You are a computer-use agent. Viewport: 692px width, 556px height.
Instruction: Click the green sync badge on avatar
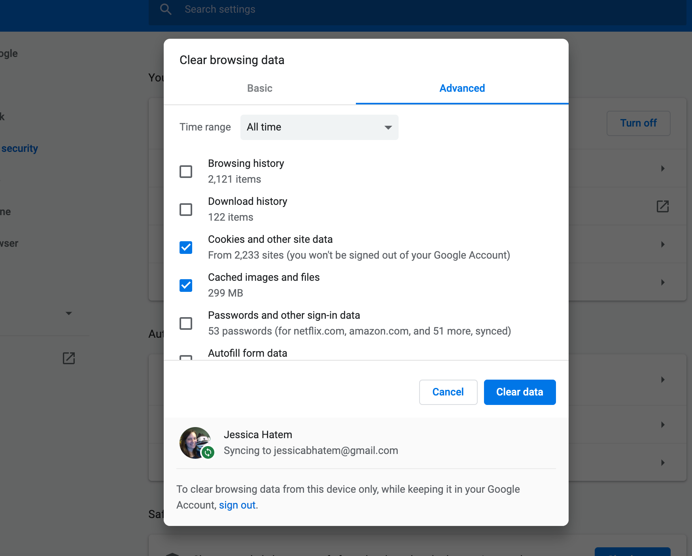coord(208,452)
